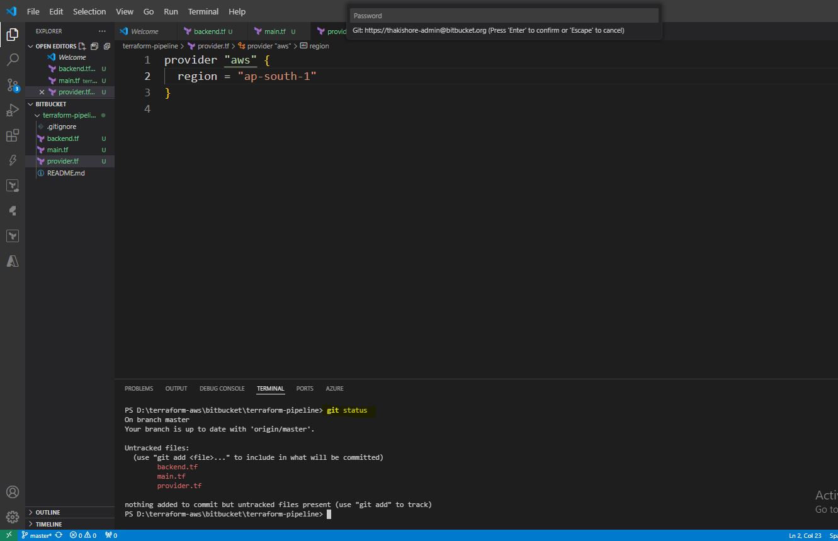Click the Accounts icon
Image resolution: width=838 pixels, height=541 pixels.
click(x=12, y=492)
